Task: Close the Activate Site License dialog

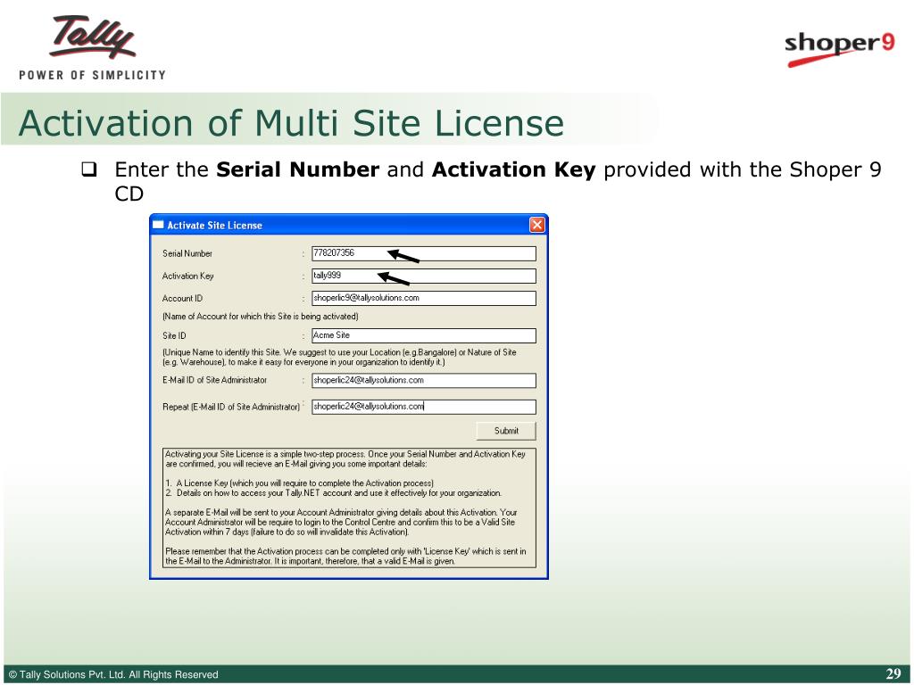Action: [x=536, y=225]
